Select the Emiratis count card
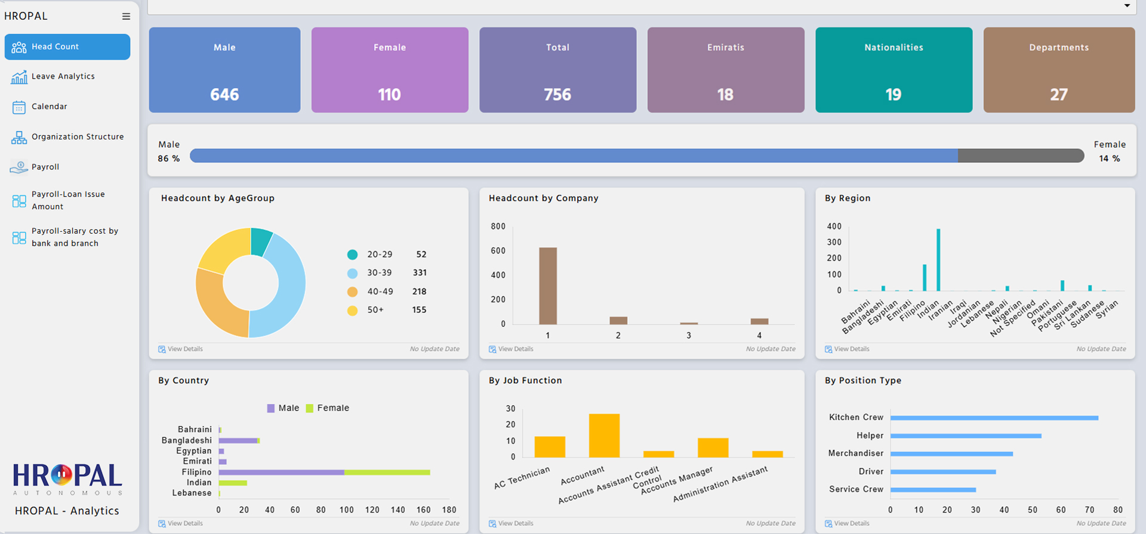Image resolution: width=1146 pixels, height=534 pixels. click(726, 70)
